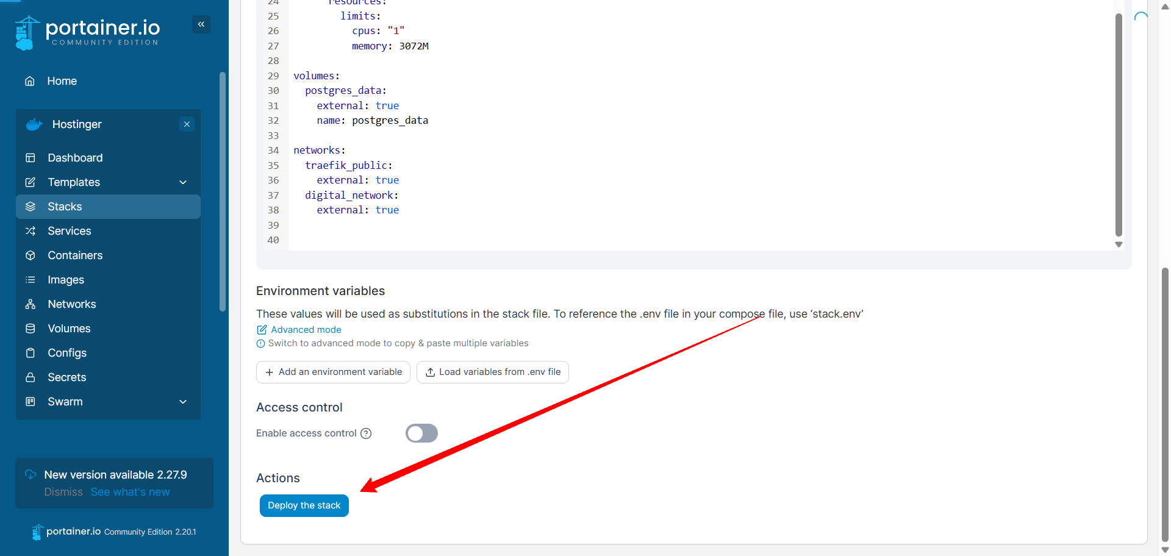The height and width of the screenshot is (556, 1171).
Task: Expand the Swarm submenu chevron
Action: click(183, 402)
